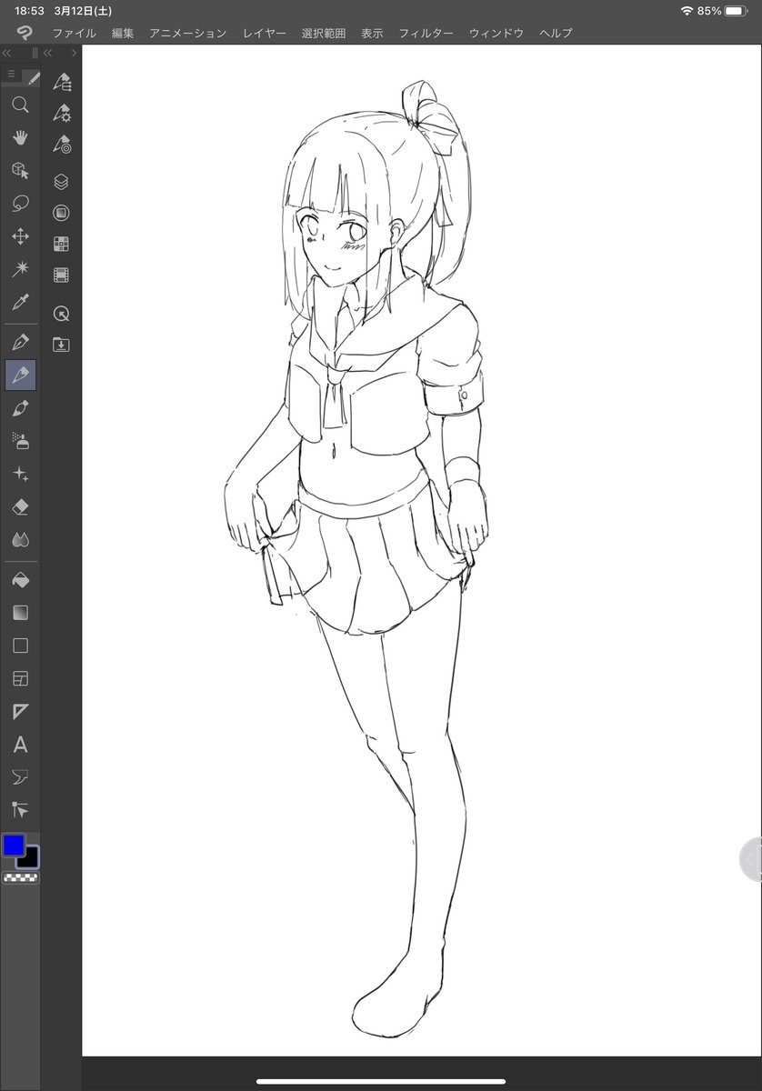Viewport: 762px width, 1091px height.
Task: Select the Frame border panel tool
Action: (x=20, y=678)
